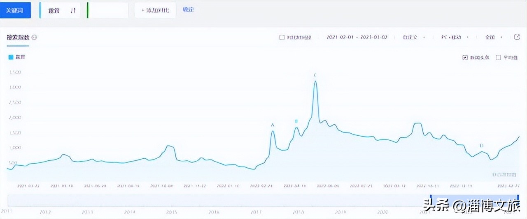
Task: Click the swap arrows icon beside first keyword
Action: (73, 11)
